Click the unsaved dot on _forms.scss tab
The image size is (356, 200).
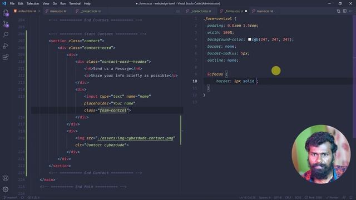(x=246, y=11)
